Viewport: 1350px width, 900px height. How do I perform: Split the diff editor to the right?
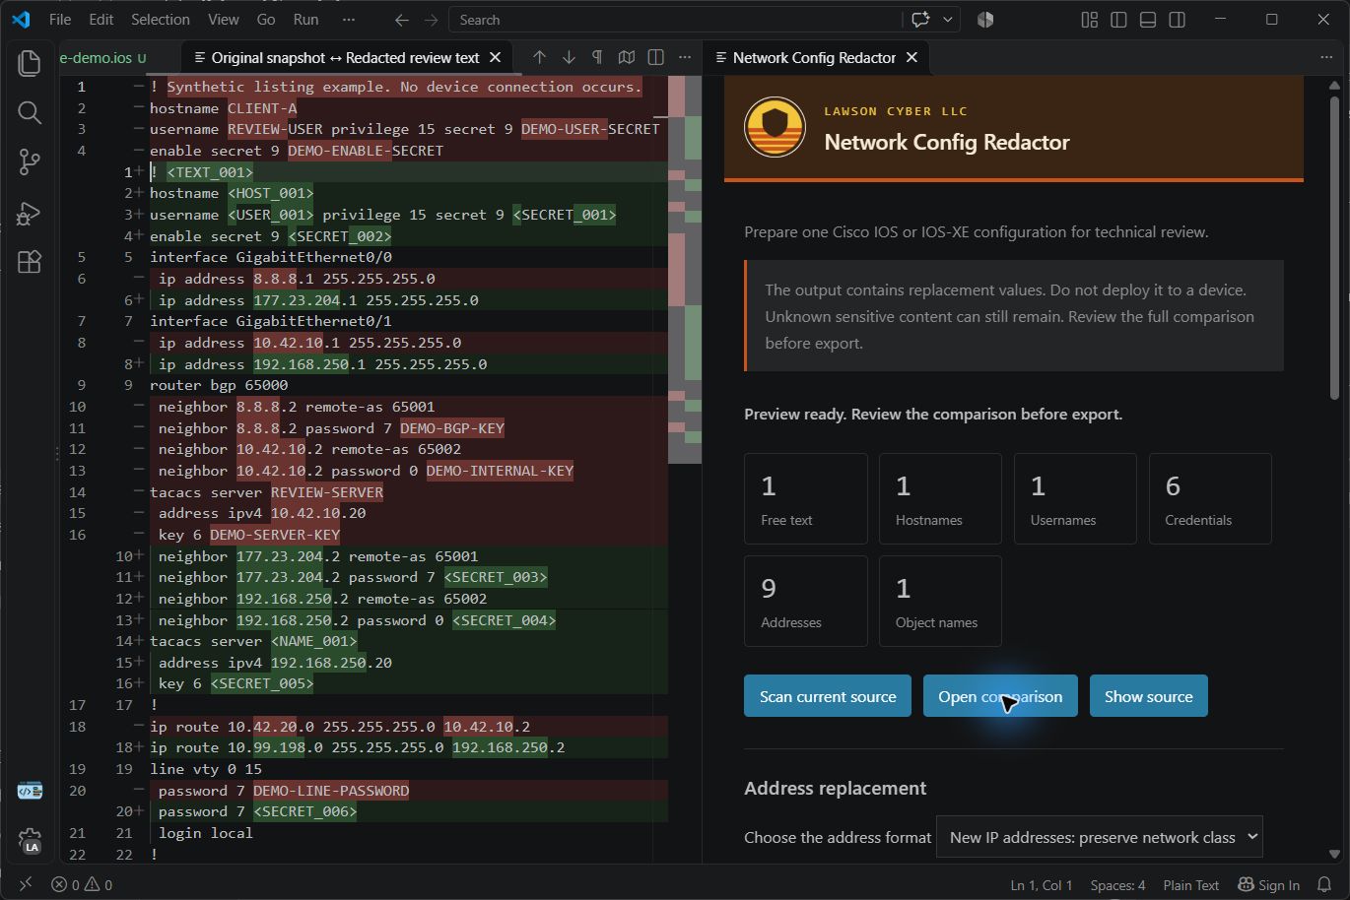tap(655, 57)
